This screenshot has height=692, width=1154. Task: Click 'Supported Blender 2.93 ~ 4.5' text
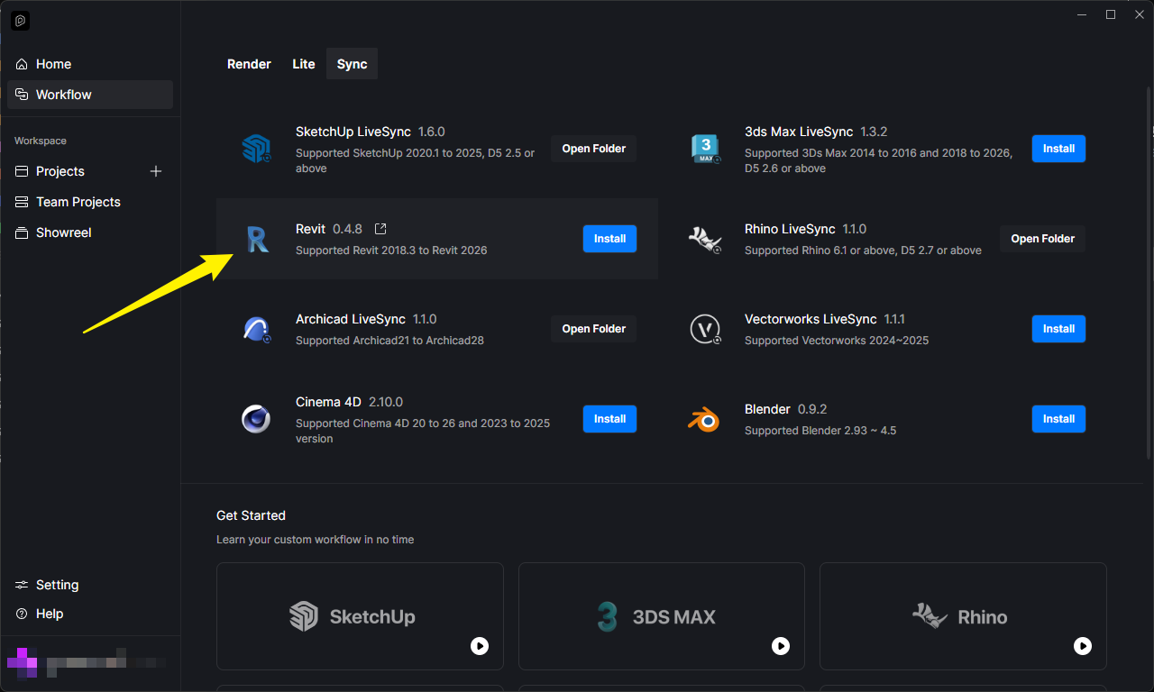[820, 431]
